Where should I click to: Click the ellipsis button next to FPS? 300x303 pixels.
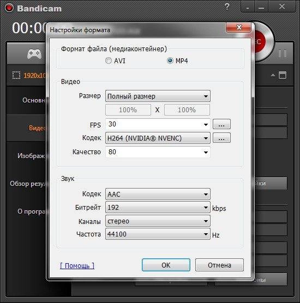(x=221, y=124)
